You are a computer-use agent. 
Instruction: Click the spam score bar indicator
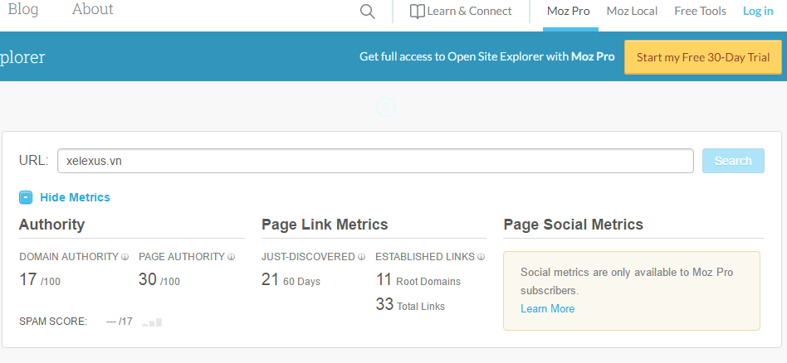click(x=152, y=322)
